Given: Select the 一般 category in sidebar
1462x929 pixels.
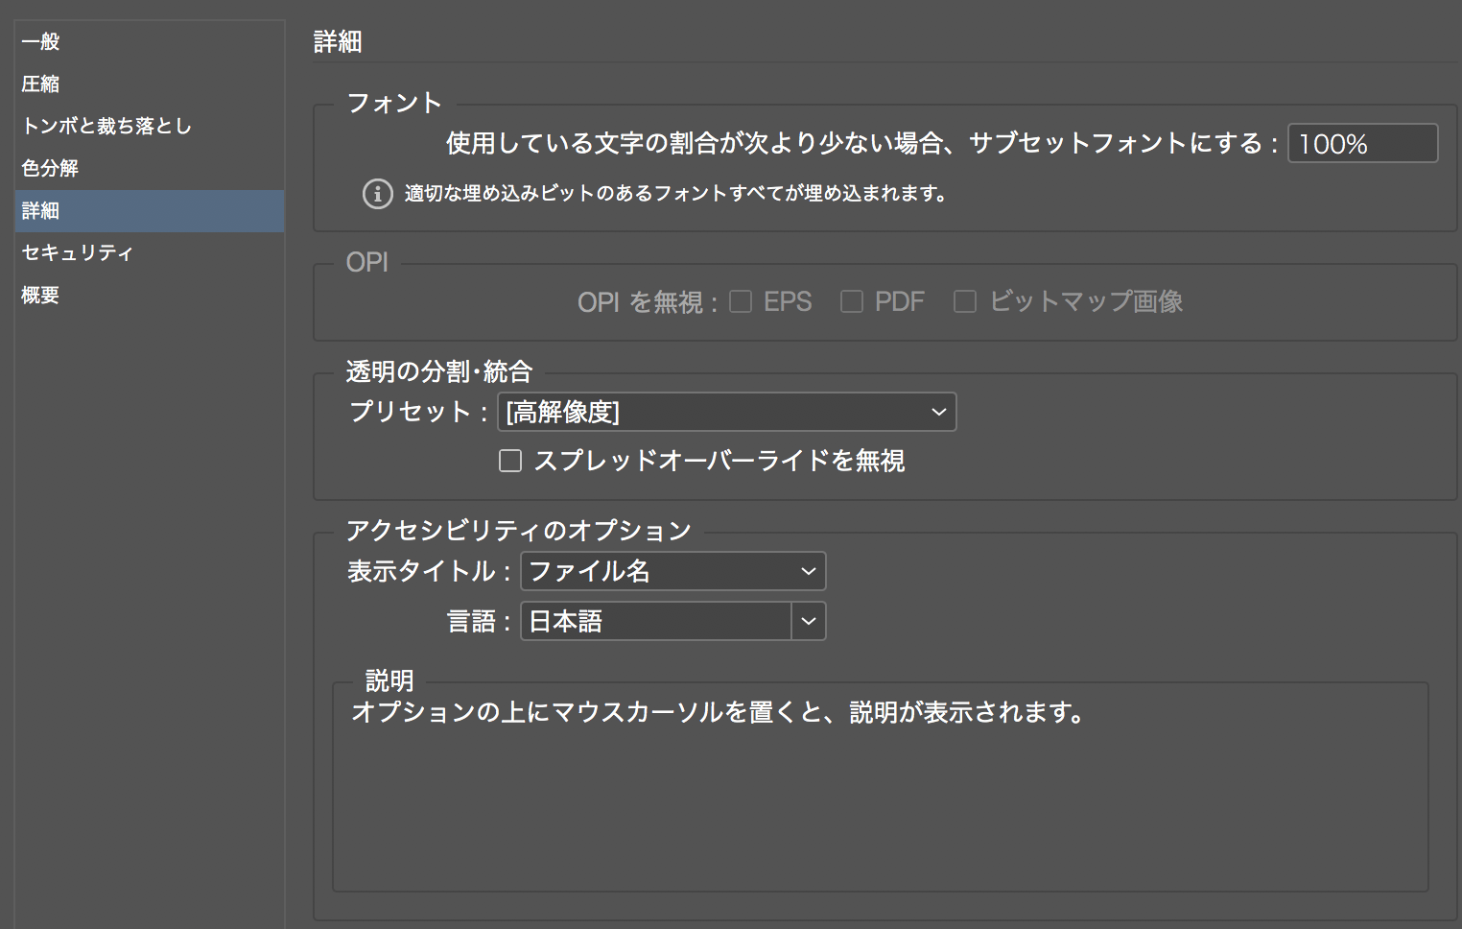Looking at the screenshot, I should click(150, 41).
